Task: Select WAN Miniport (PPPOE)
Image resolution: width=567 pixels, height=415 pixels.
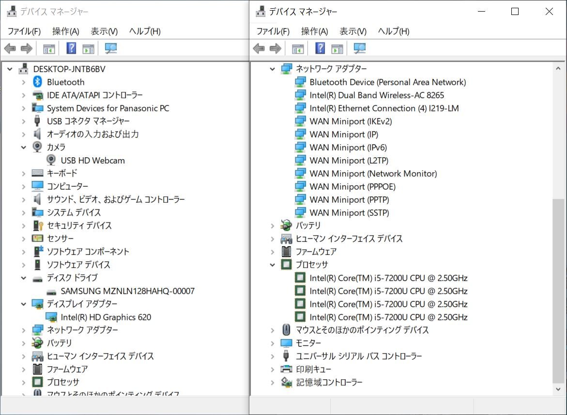Action: coord(352,186)
